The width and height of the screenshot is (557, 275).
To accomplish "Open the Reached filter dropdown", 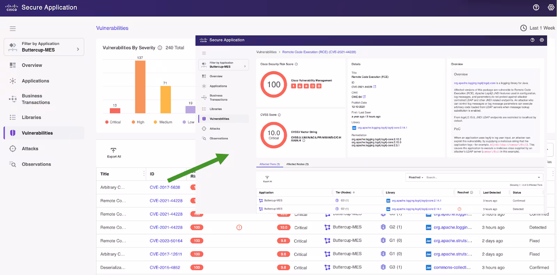I will coord(416,178).
